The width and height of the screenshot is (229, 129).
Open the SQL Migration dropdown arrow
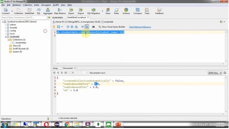[102, 11]
